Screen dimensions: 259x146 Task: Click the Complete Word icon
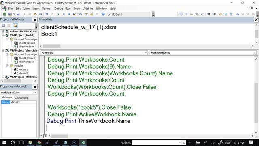pyautogui.click(x=202, y=14)
